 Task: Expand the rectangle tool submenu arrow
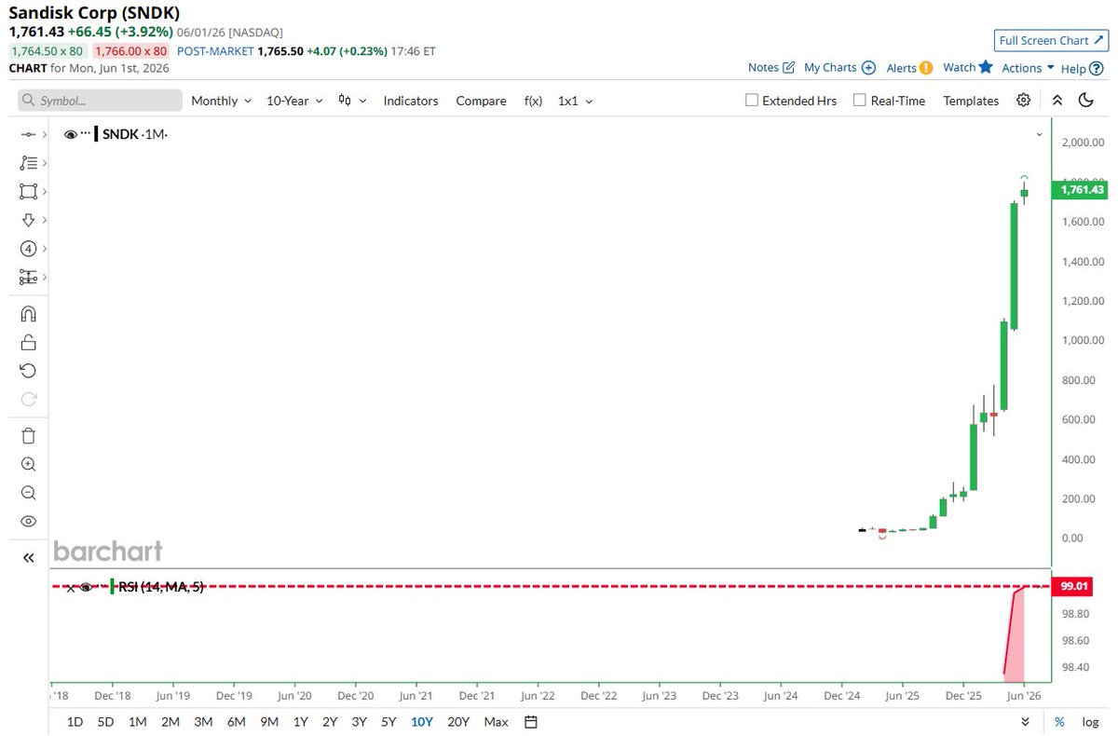point(44,191)
